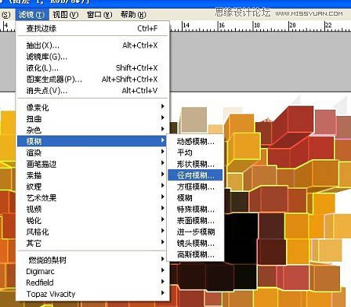Choose 高斯模糊... Gaussian blur
351x307 pixels.
coord(195,255)
